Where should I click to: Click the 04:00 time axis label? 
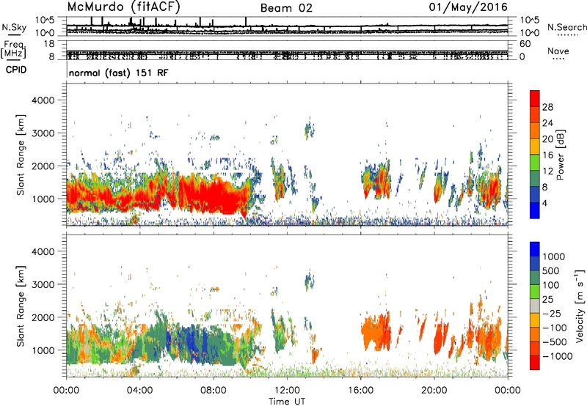(x=139, y=391)
